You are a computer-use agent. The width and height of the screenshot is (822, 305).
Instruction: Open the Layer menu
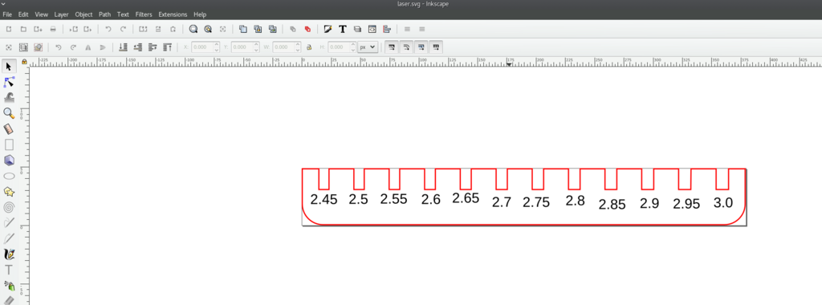pyautogui.click(x=61, y=14)
